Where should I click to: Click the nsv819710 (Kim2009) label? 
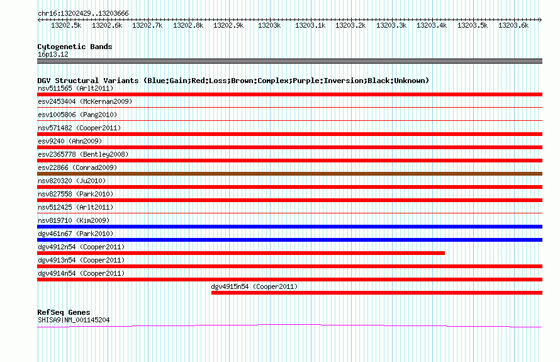coord(74,220)
